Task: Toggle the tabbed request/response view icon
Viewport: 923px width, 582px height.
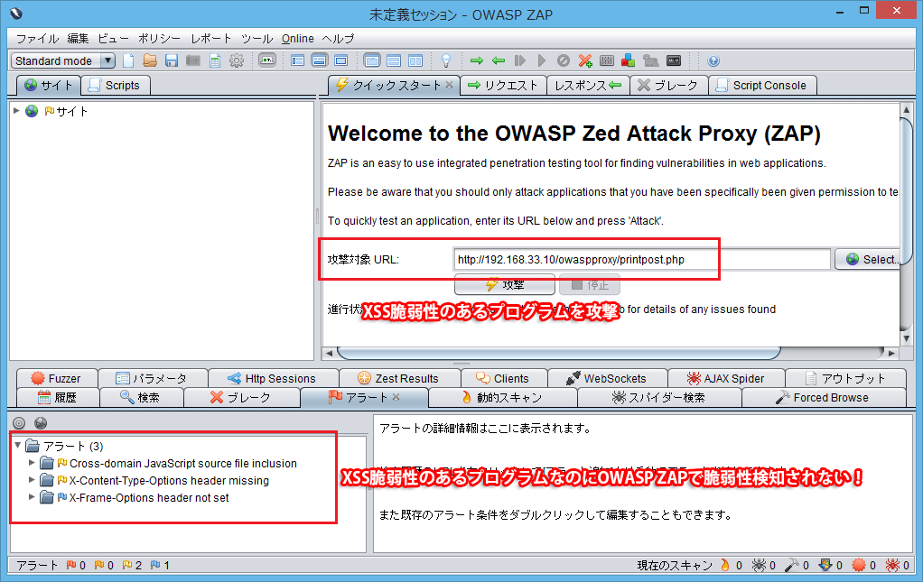Action: click(372, 60)
